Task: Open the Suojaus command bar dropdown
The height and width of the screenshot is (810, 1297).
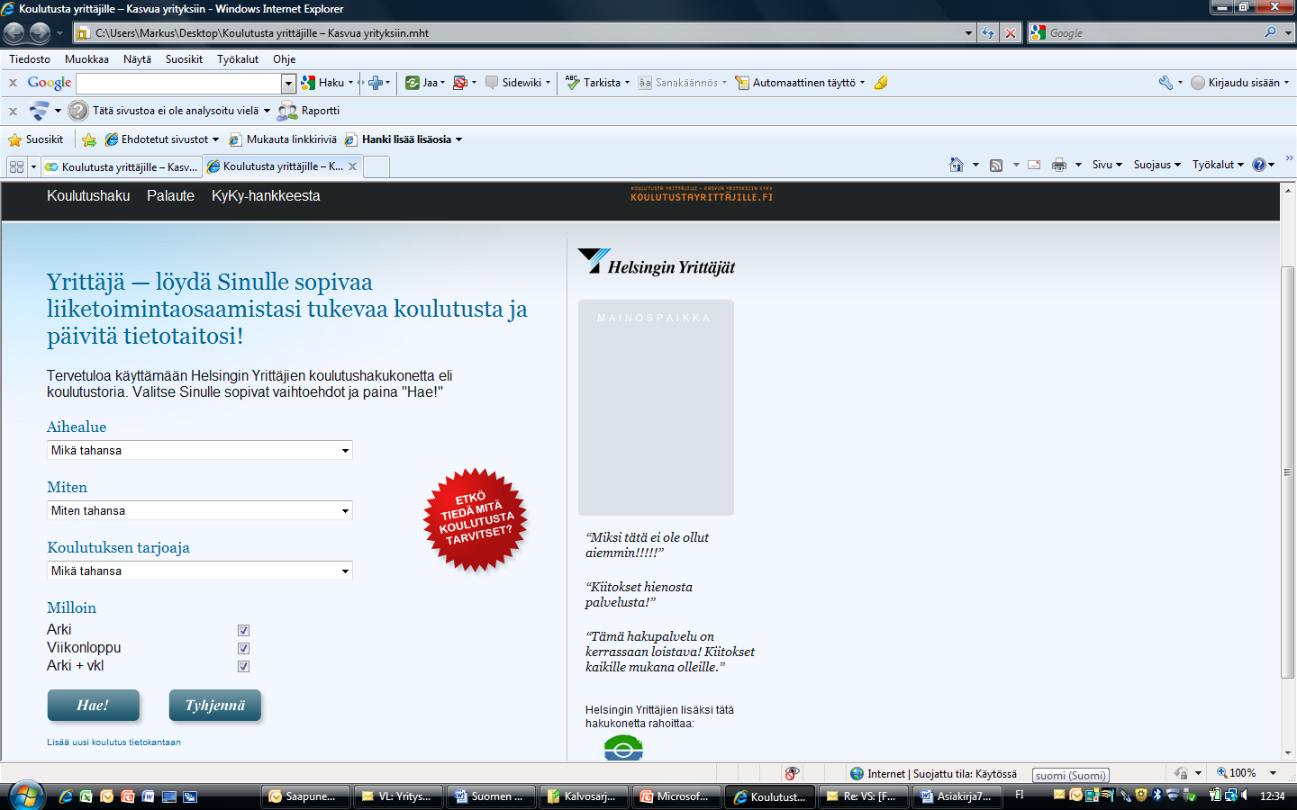Action: pos(1157,165)
